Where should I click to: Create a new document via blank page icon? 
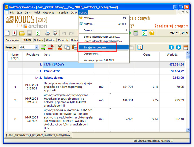pos(7,33)
